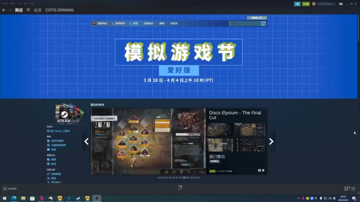Open the Steam menu in the menu bar
Image resolution: width=360 pixels, height=202 pixels.
pos(5,4)
